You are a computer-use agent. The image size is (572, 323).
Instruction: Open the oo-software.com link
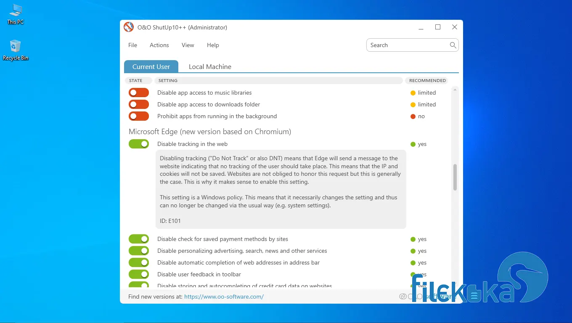(224, 297)
